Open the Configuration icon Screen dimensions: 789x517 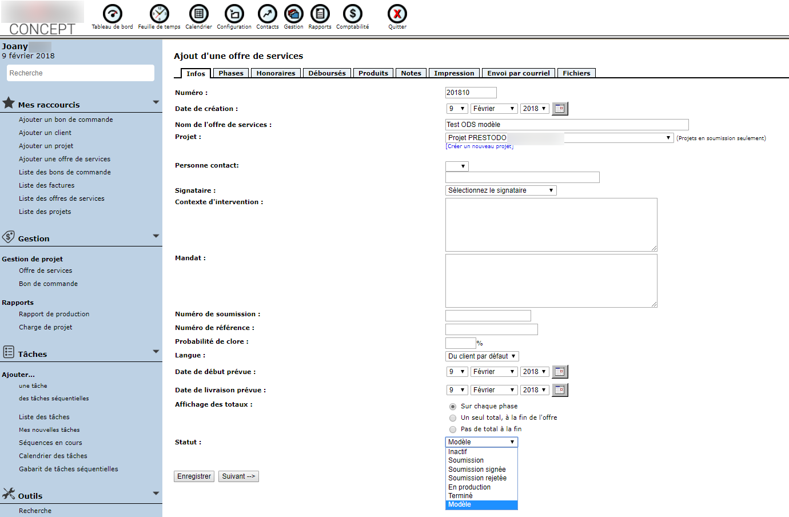(234, 14)
